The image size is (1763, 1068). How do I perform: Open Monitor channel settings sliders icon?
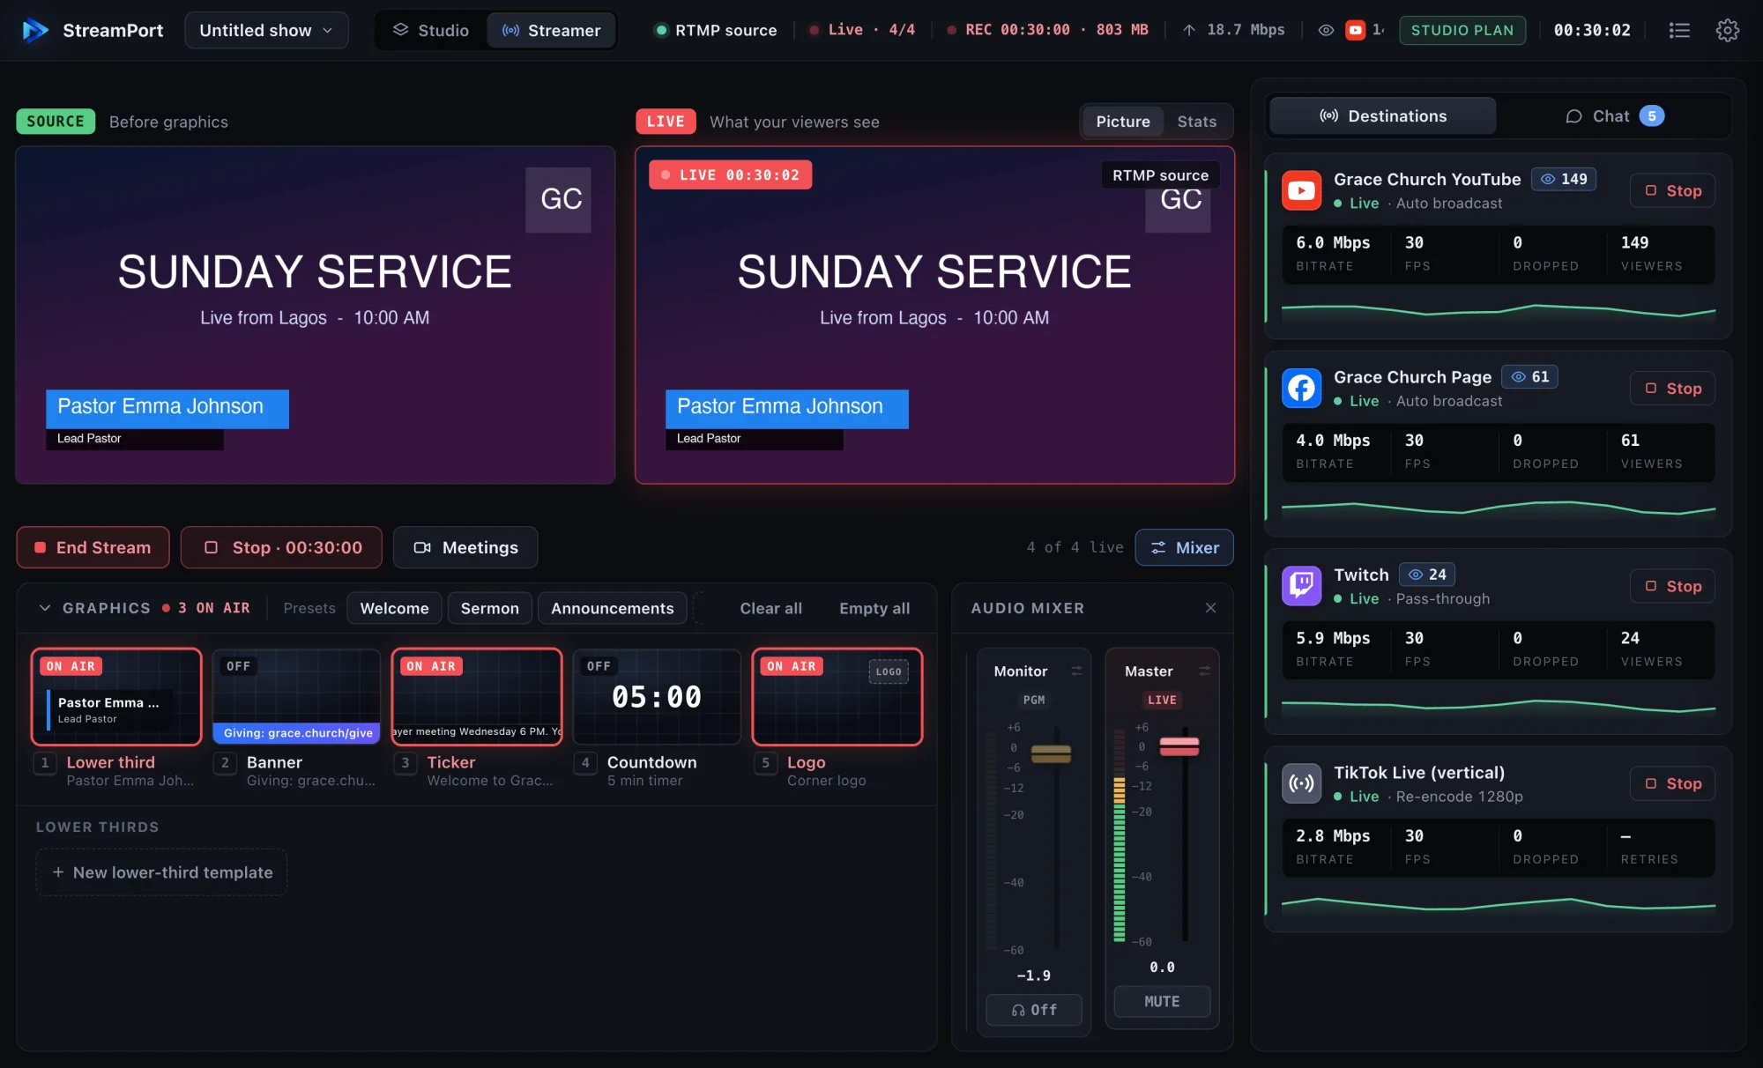(x=1076, y=671)
